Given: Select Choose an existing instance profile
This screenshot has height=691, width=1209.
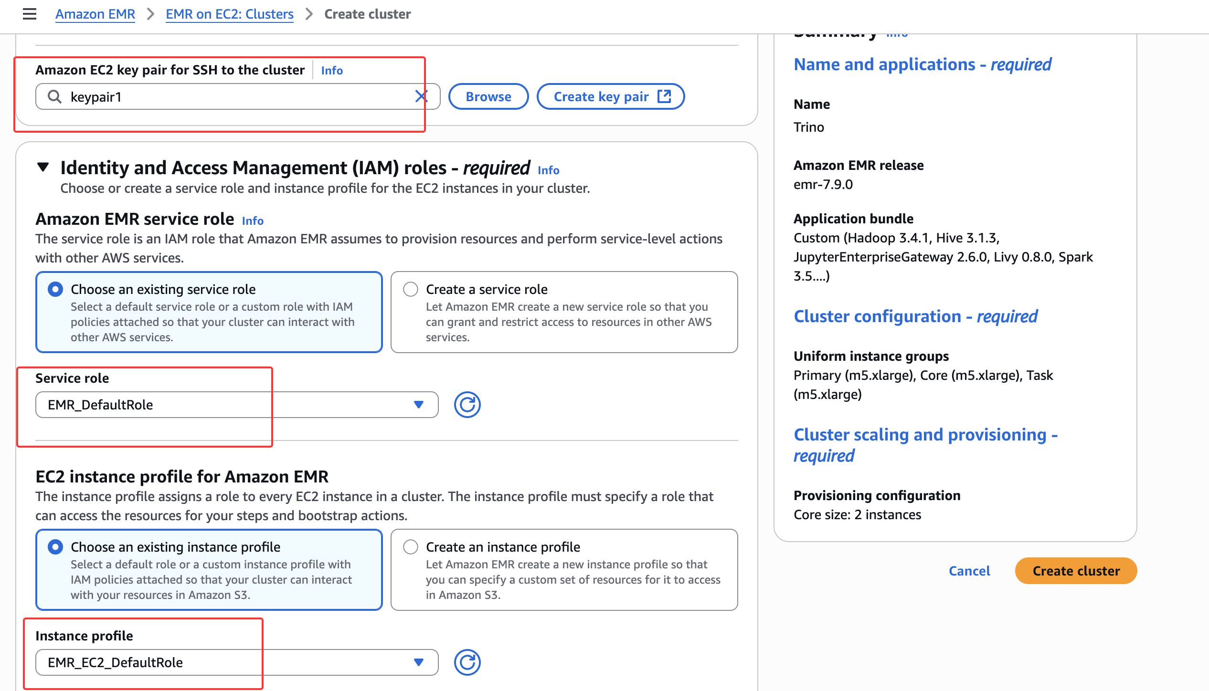Looking at the screenshot, I should click(209, 570).
